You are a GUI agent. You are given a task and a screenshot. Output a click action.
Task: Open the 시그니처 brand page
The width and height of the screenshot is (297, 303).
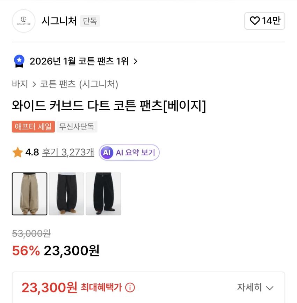(x=59, y=21)
